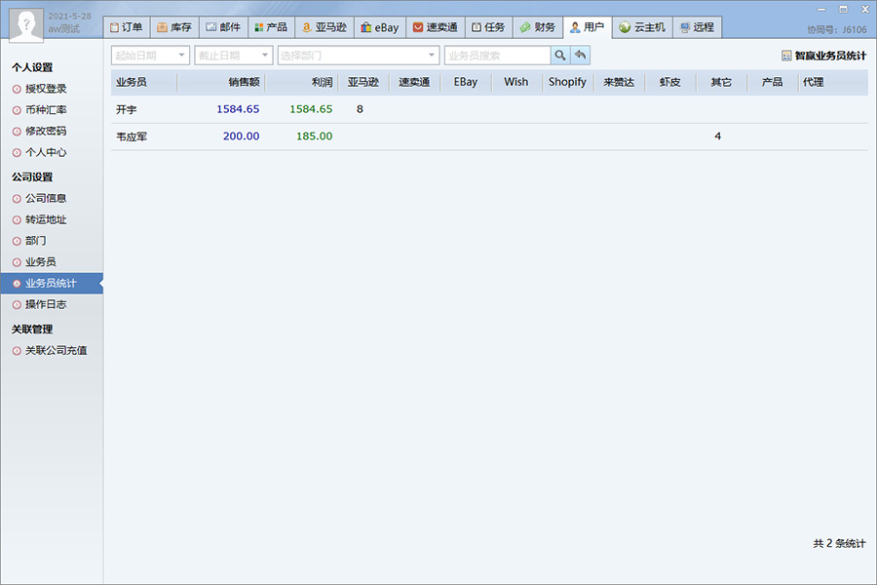Click the Amazon count 8 cell
This screenshot has height=585, width=877.
pyautogui.click(x=360, y=109)
